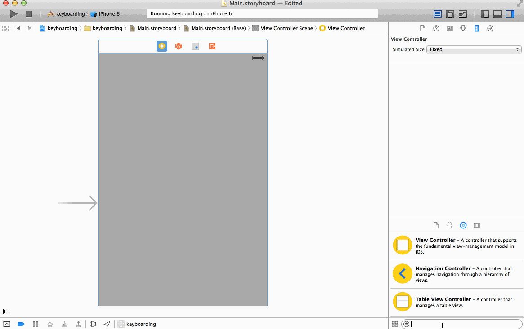Choose the iPhone 6 run destination
The height and width of the screenshot is (329, 524).
105,13
